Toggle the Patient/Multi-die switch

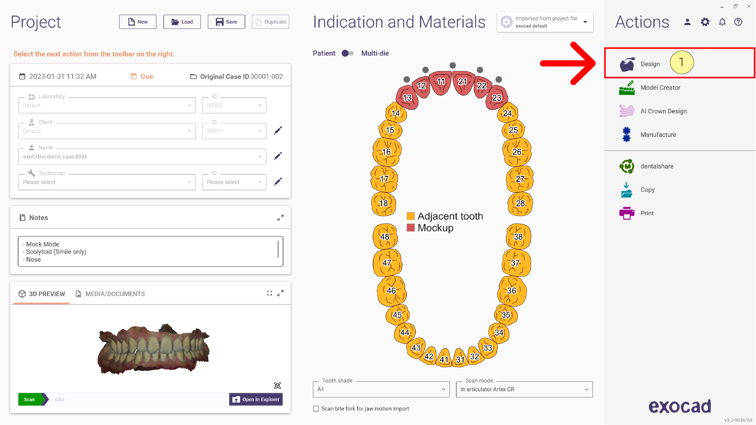pyautogui.click(x=348, y=53)
